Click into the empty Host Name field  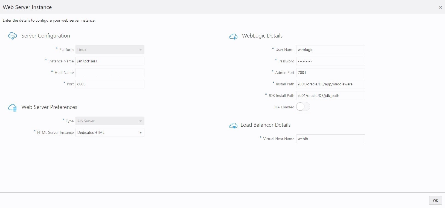click(x=110, y=73)
